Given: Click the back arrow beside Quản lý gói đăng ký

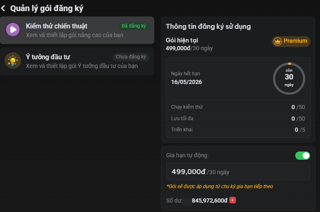Looking at the screenshot, I should (3, 8).
